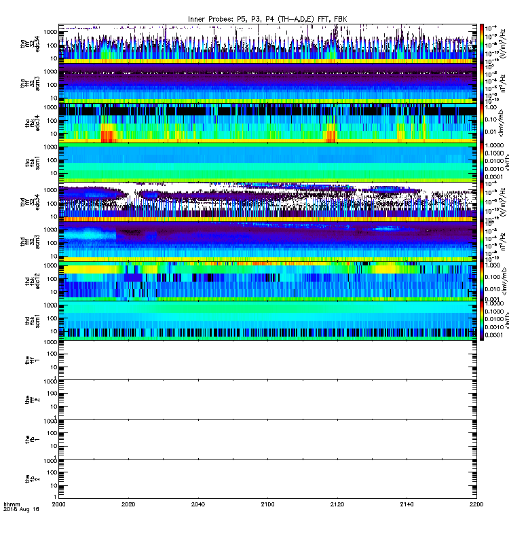Click inside the thd fff edc34 spectrogram panel

pyautogui.click(x=267, y=202)
